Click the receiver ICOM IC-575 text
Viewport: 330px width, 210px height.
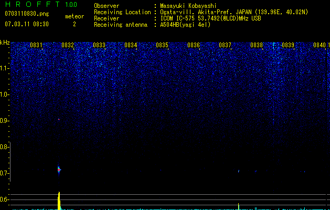[178, 18]
